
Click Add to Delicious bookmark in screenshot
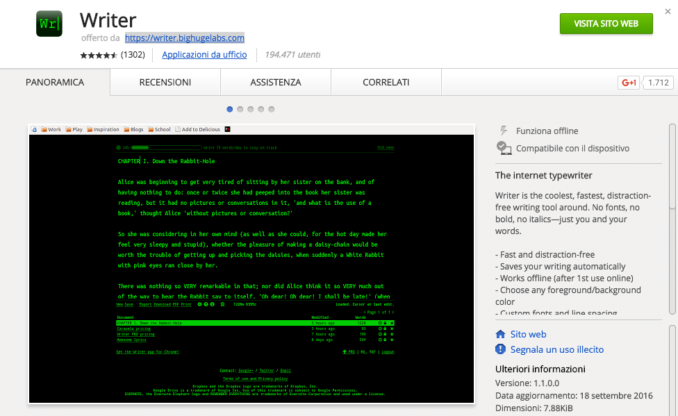[197, 129]
